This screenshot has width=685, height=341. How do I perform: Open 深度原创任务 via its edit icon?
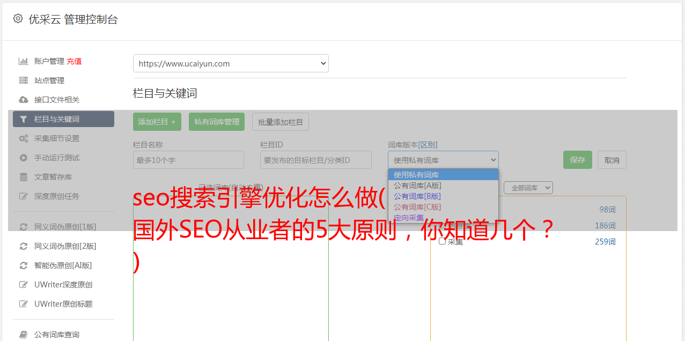(23, 196)
